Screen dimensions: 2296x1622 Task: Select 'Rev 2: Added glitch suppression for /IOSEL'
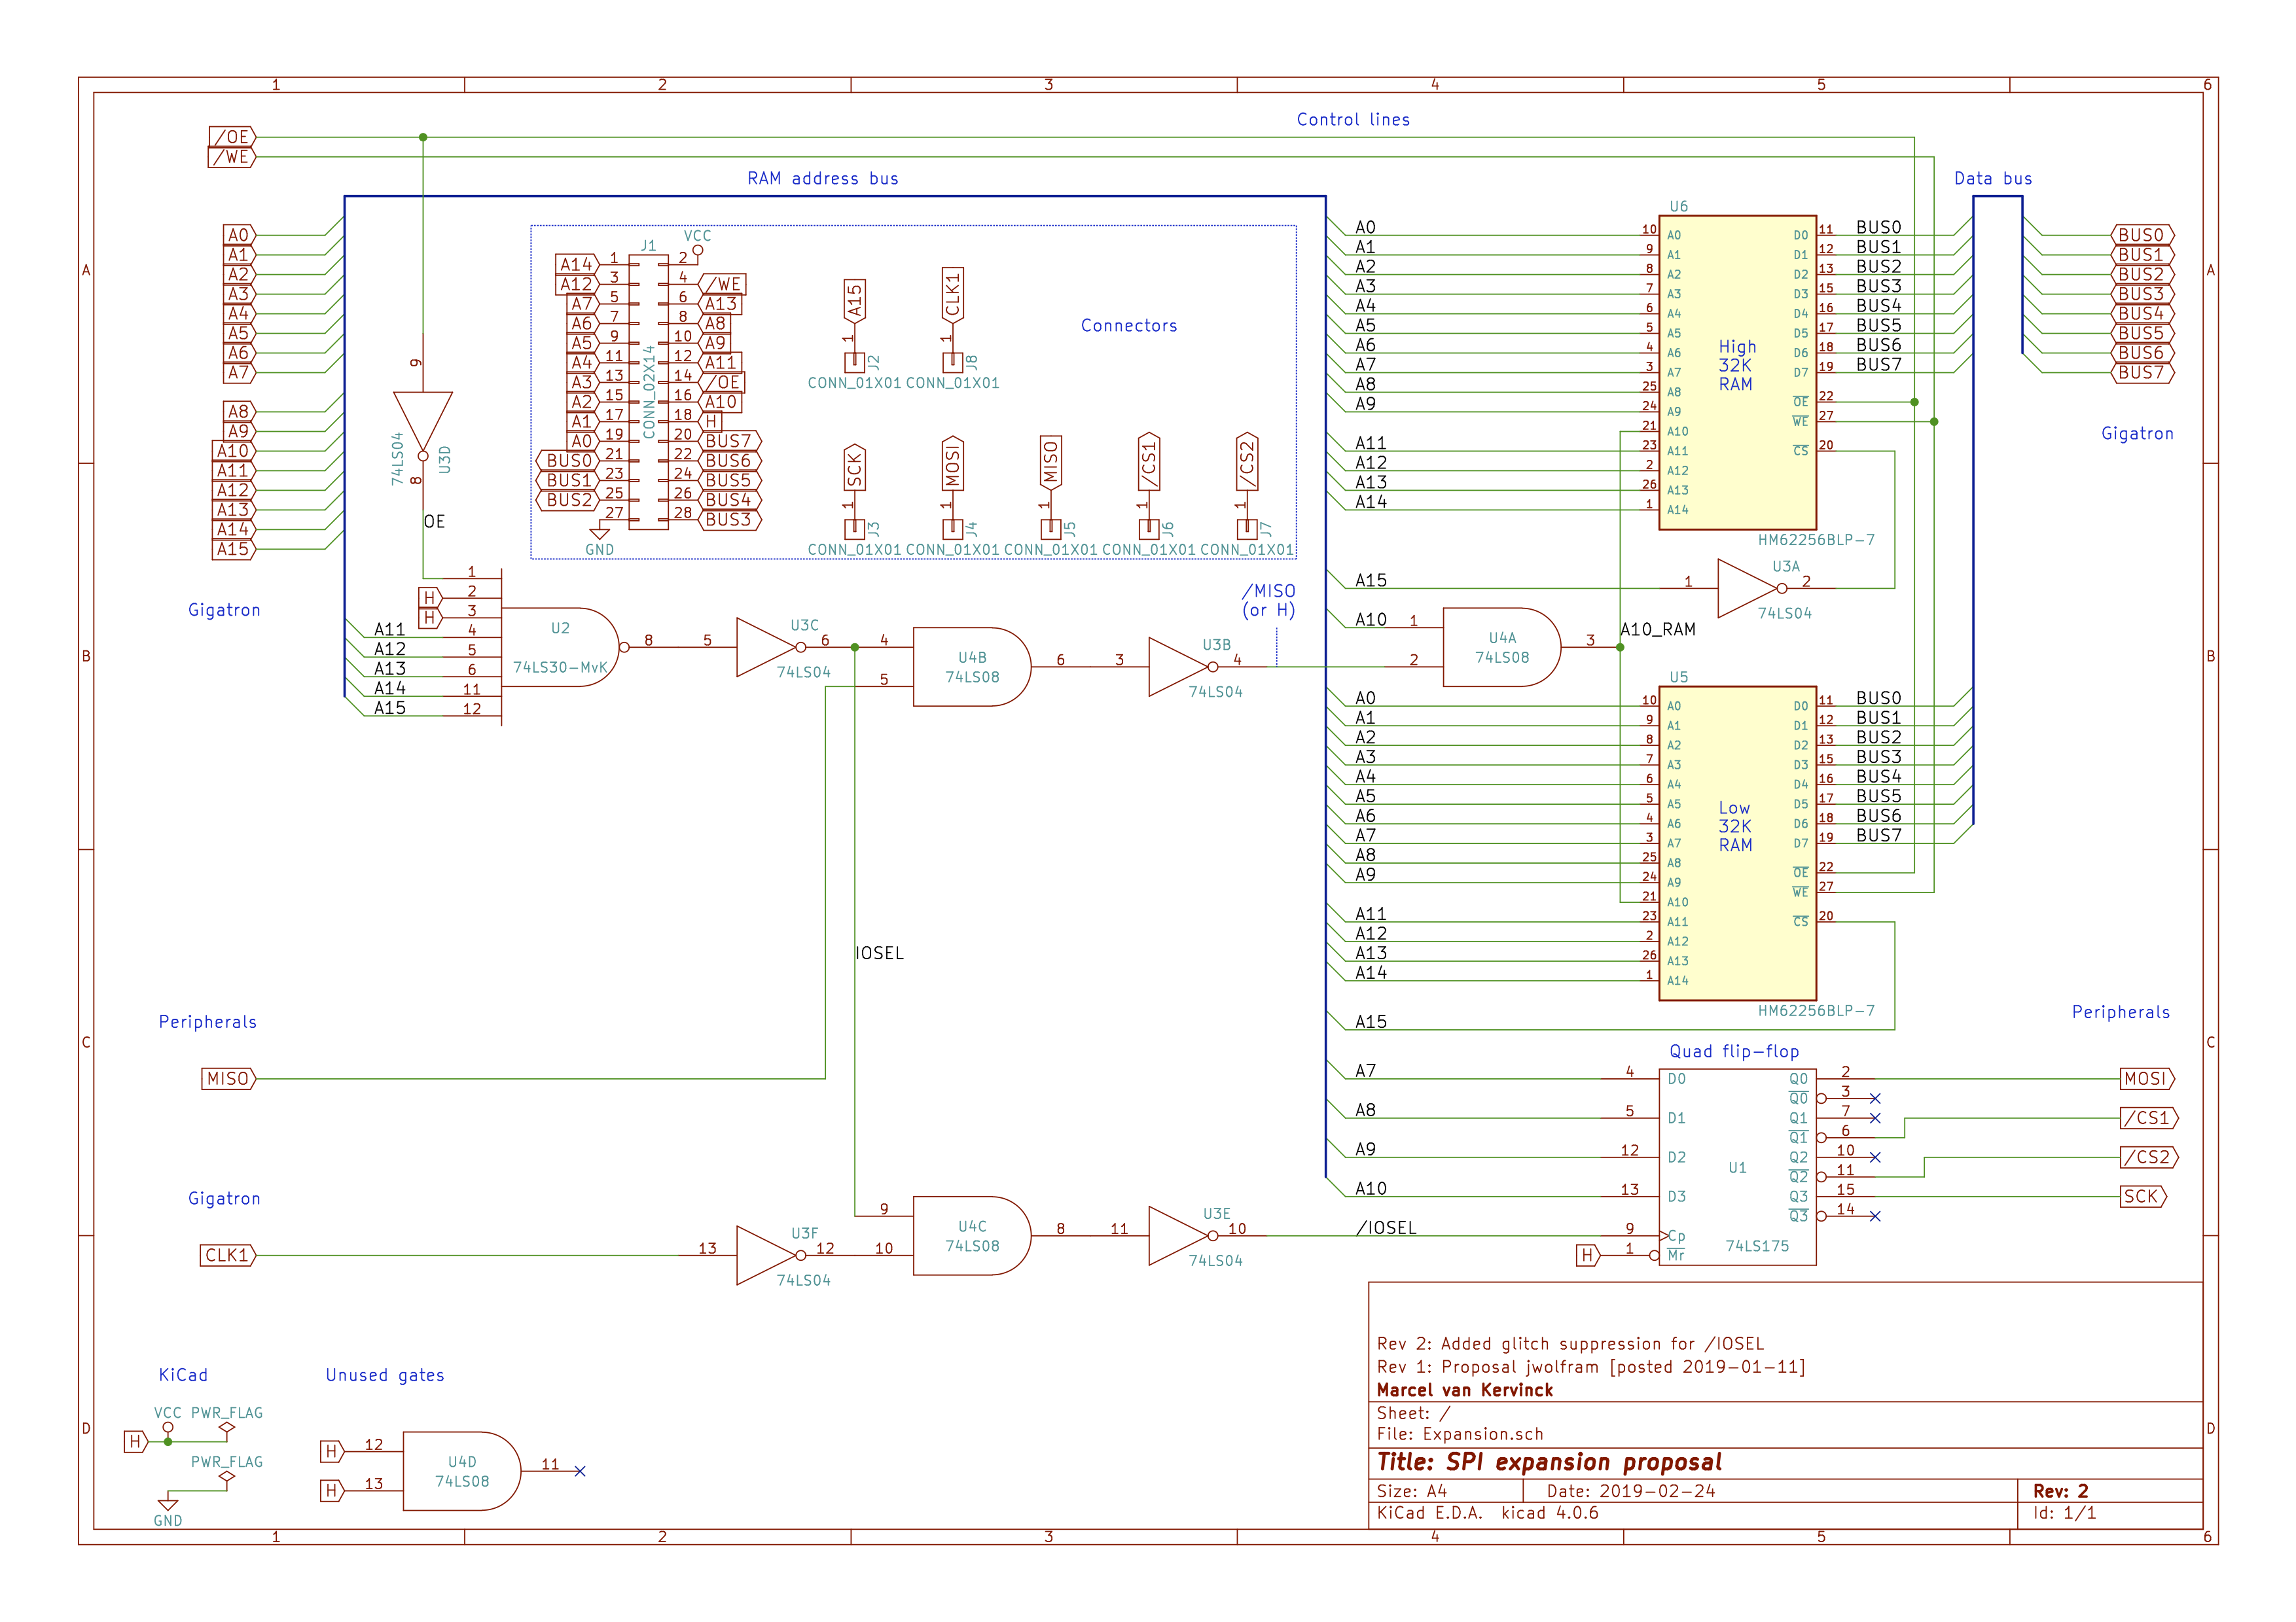(x=1570, y=1344)
